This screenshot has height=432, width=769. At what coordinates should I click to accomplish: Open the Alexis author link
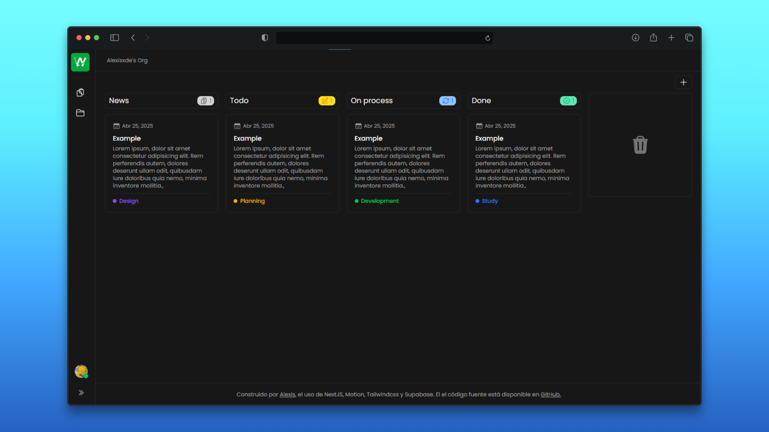pos(287,394)
